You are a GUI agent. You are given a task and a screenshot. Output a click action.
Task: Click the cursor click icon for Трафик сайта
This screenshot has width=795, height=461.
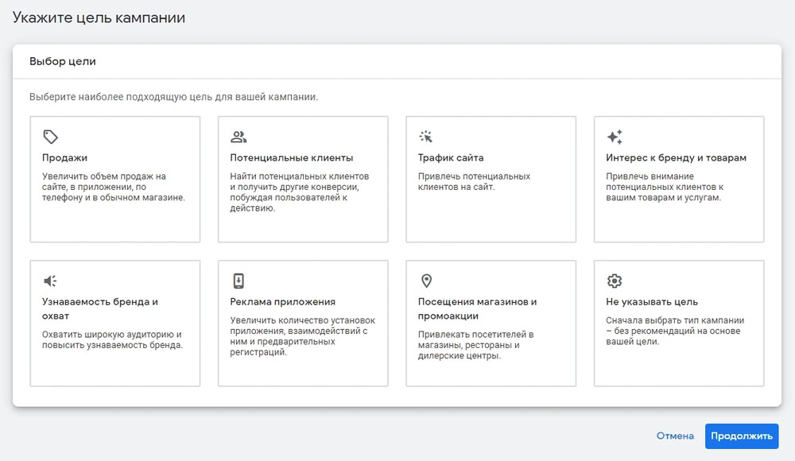(426, 137)
